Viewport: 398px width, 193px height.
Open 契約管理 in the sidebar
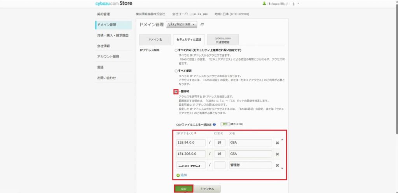click(x=104, y=14)
